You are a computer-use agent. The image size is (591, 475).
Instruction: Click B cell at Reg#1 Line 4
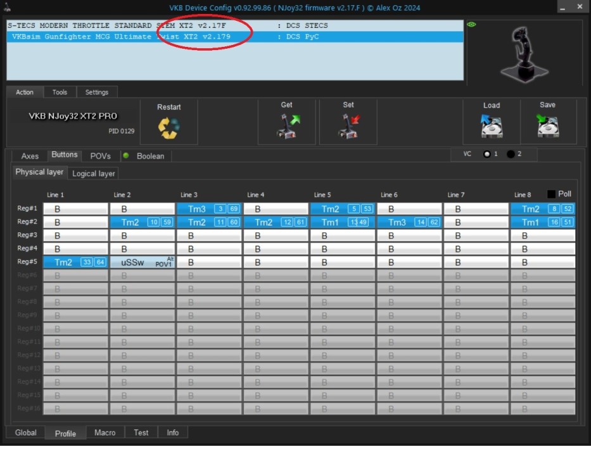click(x=276, y=209)
